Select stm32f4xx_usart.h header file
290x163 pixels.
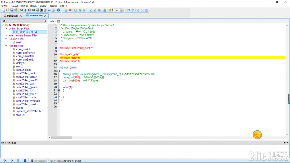tap(27, 104)
